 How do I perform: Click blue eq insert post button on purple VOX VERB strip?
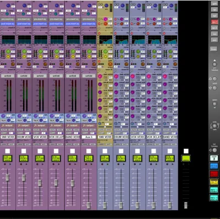pos(40,24)
